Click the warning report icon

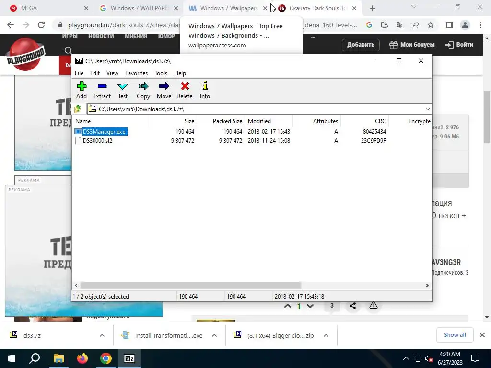point(373,305)
